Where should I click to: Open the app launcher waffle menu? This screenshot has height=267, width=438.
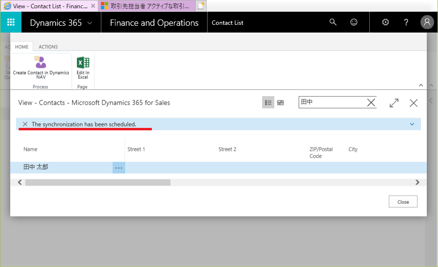click(x=11, y=22)
